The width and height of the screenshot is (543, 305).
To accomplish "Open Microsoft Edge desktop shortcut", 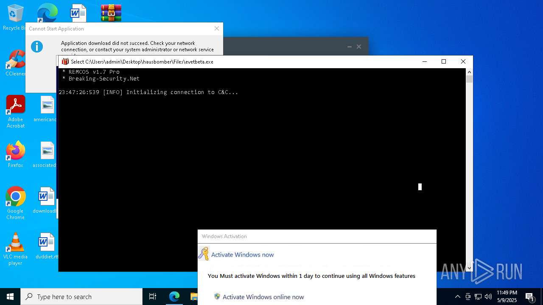I will 47,13.
